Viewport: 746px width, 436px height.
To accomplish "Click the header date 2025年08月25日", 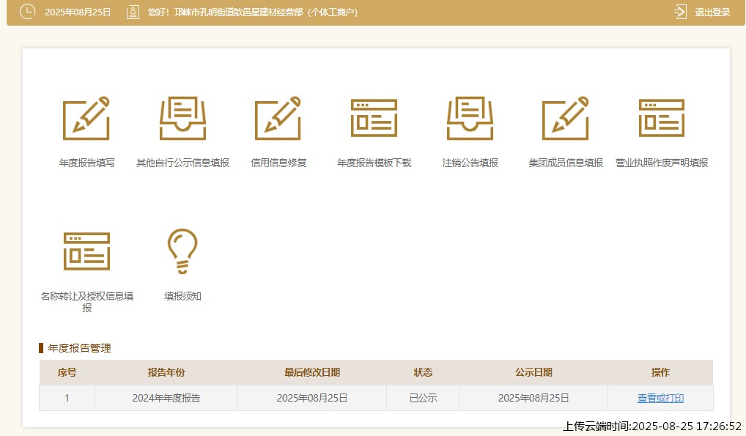I will [x=78, y=12].
